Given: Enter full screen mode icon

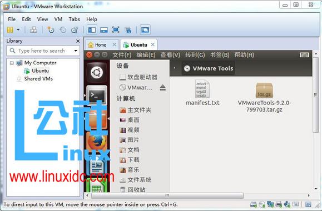Looking at the screenshot, I should [x=116, y=30].
